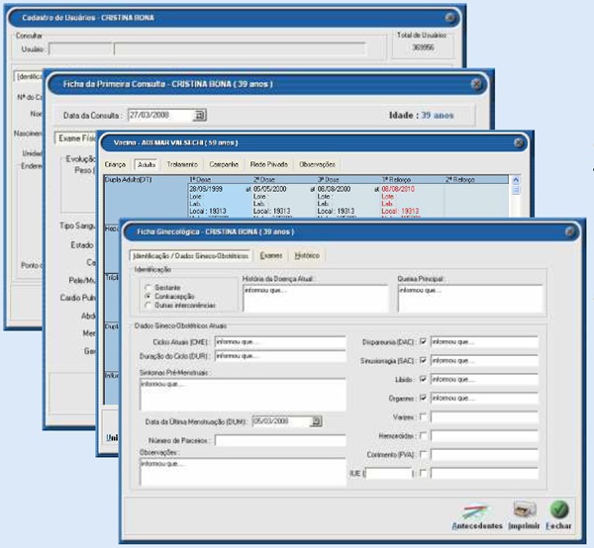Select Outras intercorrências radio option
This screenshot has width=594, height=548.
[148, 301]
